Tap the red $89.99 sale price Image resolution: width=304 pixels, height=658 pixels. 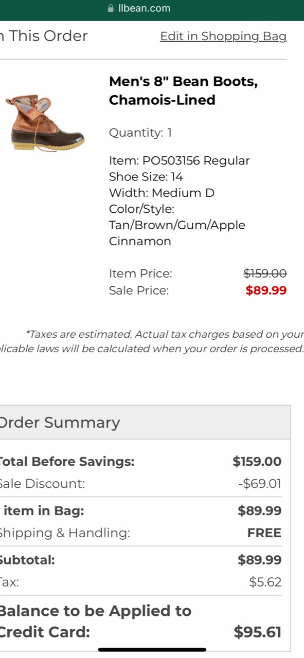tap(266, 290)
